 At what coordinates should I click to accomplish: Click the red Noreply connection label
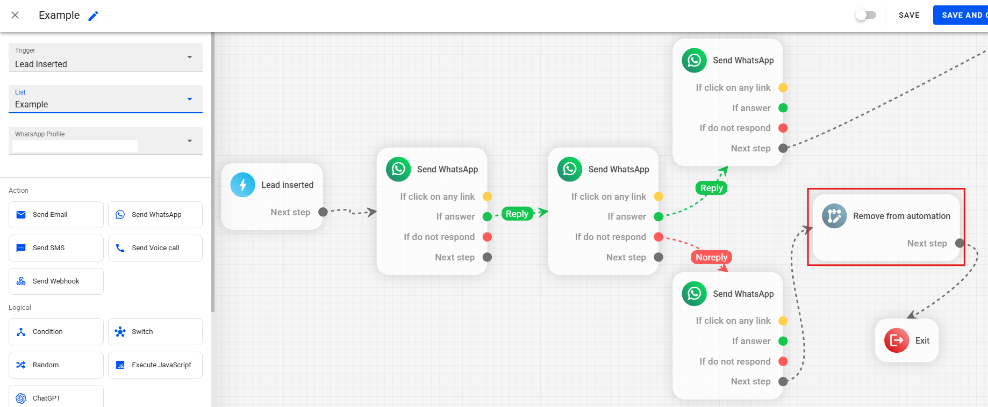point(711,257)
